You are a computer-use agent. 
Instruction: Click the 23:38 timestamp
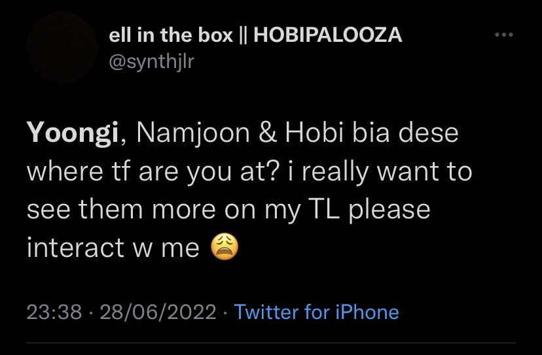tap(54, 313)
